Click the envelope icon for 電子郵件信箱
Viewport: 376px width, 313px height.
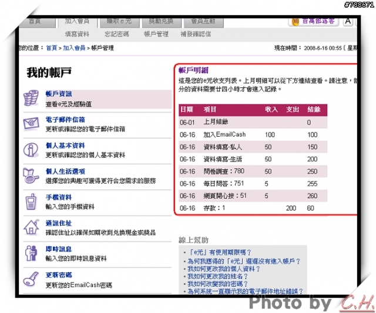[x=31, y=124]
